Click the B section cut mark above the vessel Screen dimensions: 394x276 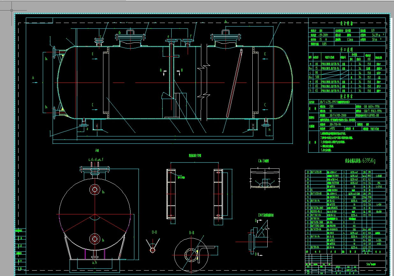click(x=161, y=71)
